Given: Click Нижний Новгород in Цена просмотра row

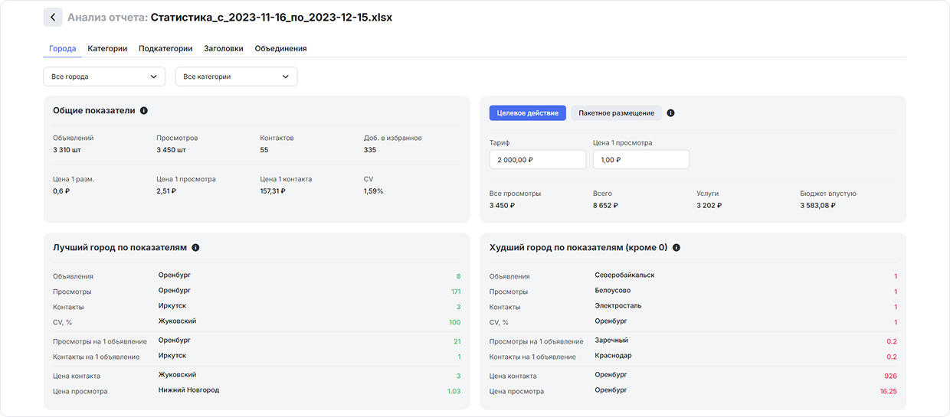Looking at the screenshot, I should (x=188, y=390).
